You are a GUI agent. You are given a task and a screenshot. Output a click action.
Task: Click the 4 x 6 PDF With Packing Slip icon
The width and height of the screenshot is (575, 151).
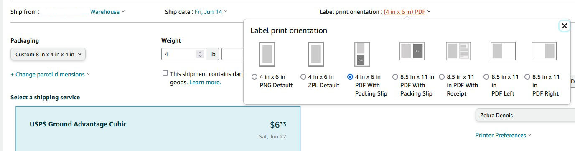coord(361,54)
